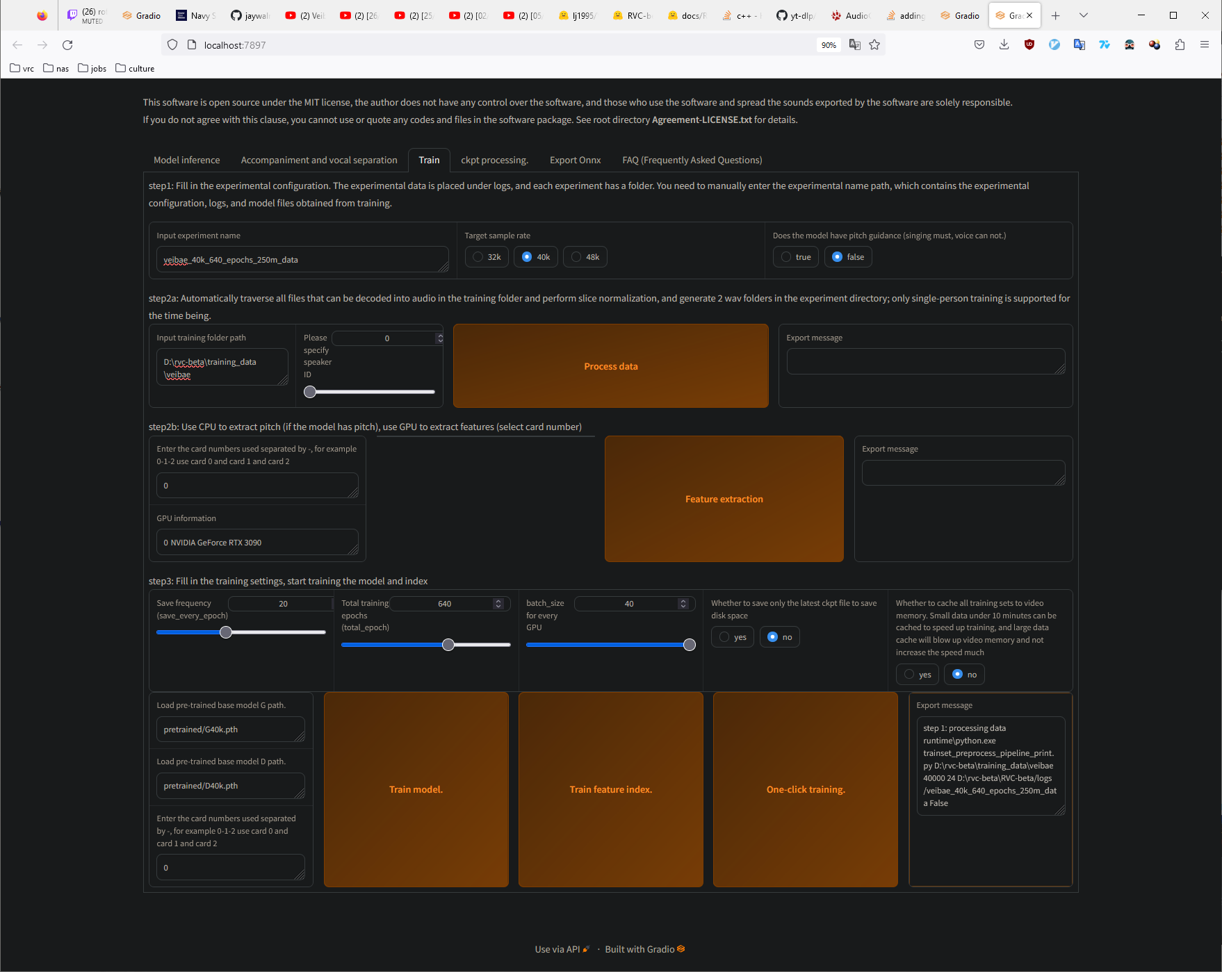Open the speaker ID number spinner
Screen dimensions: 1222x972
[x=439, y=338]
